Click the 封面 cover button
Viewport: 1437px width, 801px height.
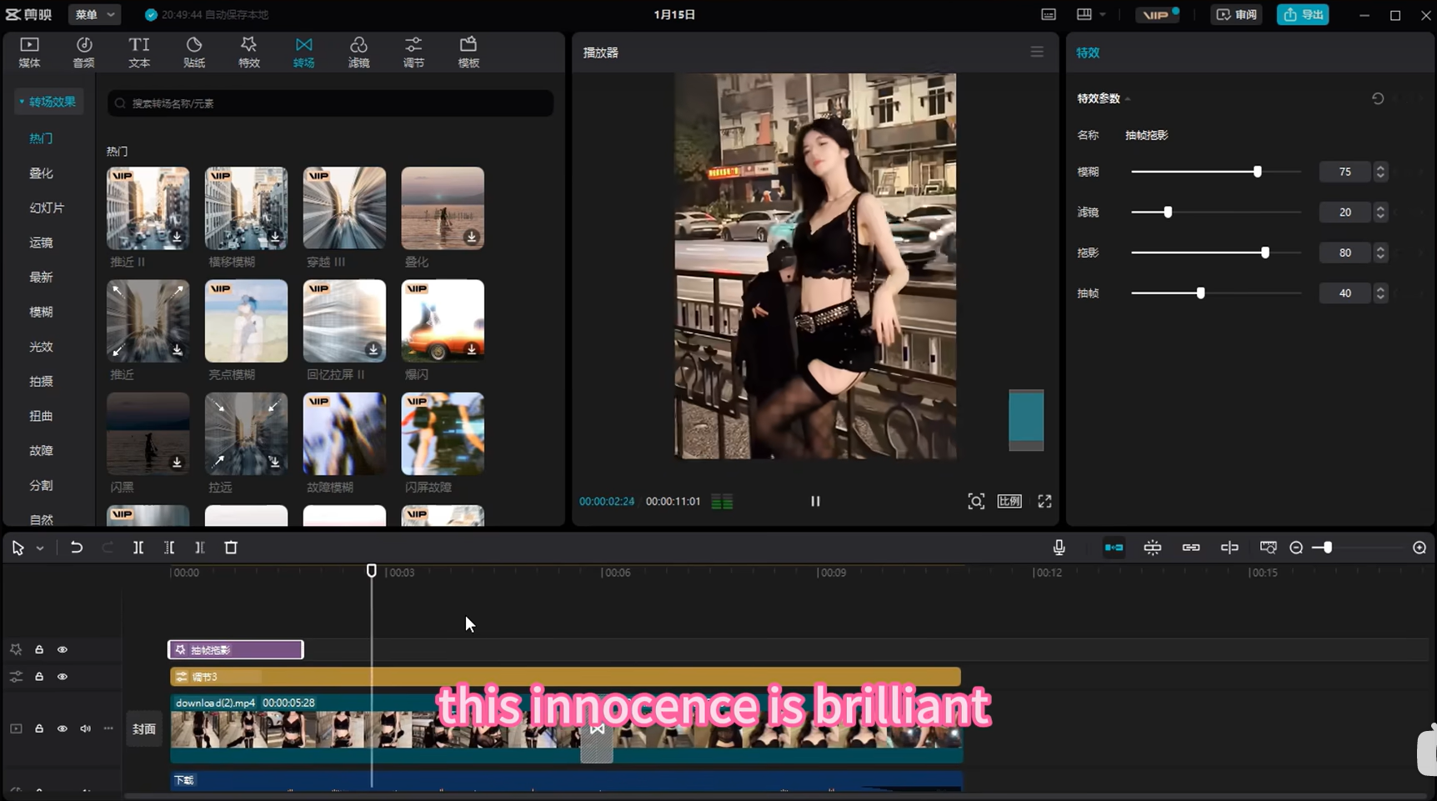point(143,728)
